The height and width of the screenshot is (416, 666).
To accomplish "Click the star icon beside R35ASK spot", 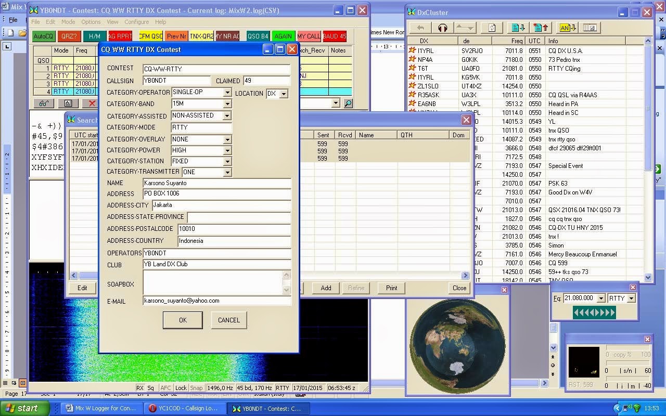I will pos(412,95).
